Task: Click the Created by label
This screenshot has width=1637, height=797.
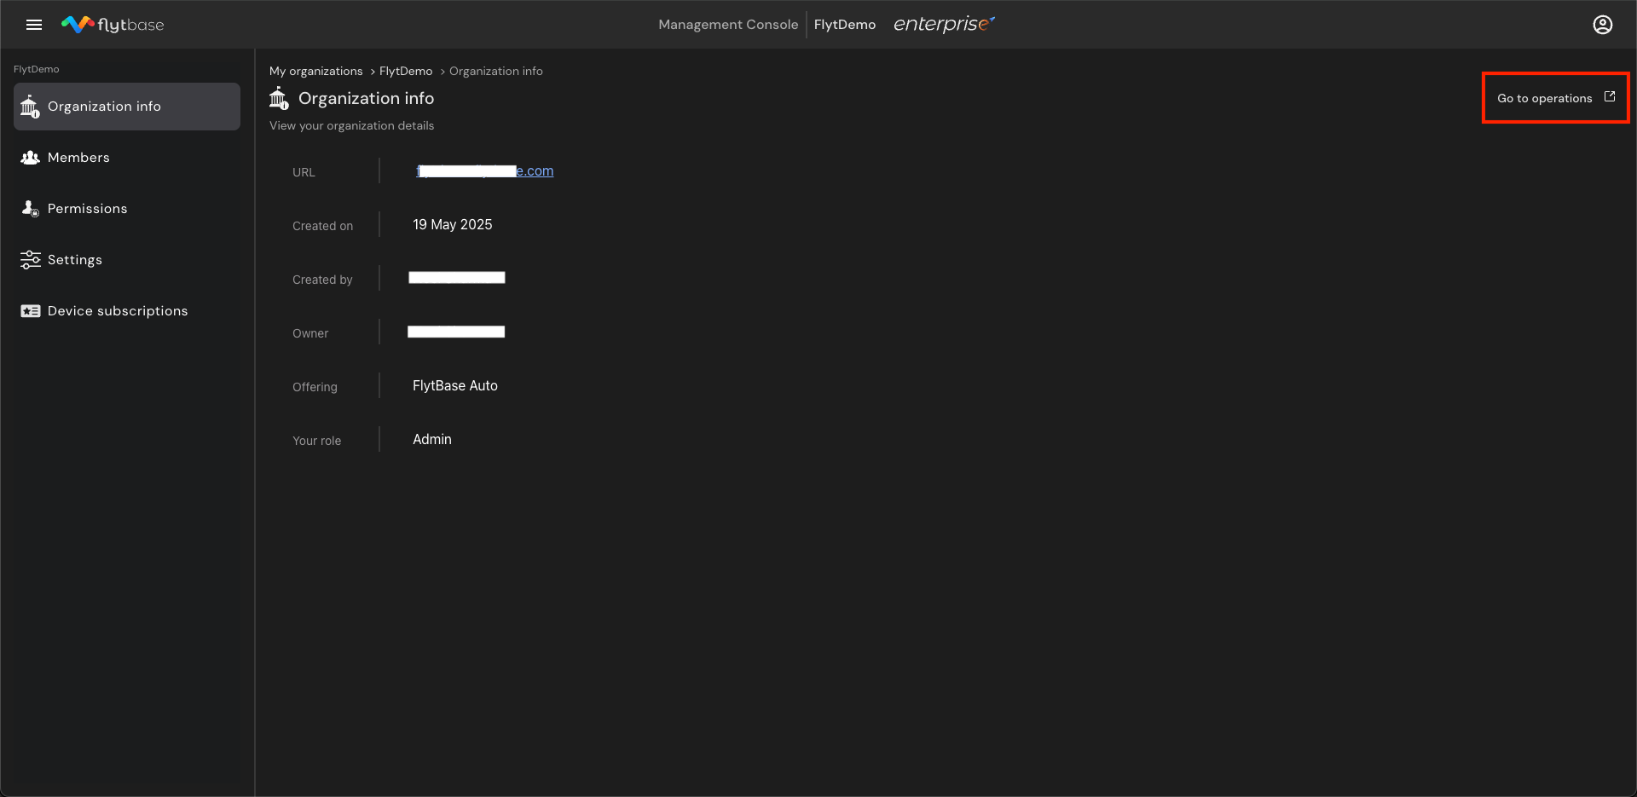Action: [322, 280]
